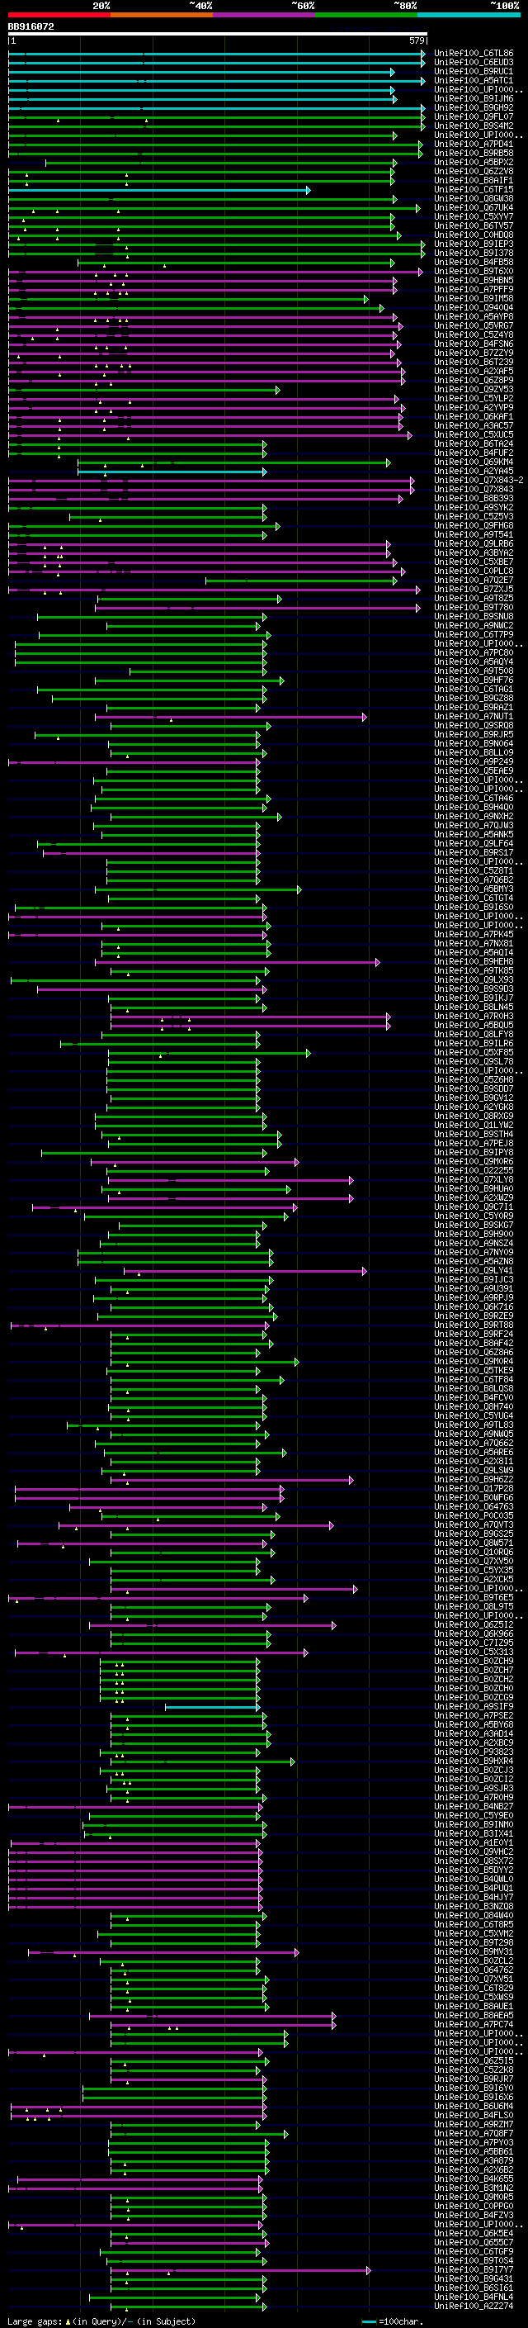528x2328 pixels.
Task: Select hit UniRef100_A7PC74
Action: click(474, 2024)
